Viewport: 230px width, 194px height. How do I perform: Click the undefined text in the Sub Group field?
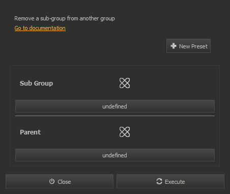tap(114, 106)
